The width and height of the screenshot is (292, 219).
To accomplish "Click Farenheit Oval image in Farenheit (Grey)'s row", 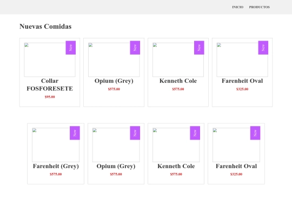I will pos(236,145).
